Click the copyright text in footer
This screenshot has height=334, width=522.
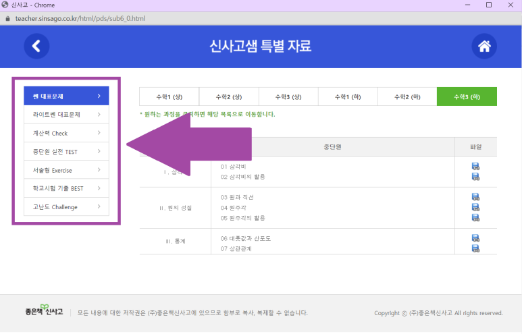click(x=438, y=313)
